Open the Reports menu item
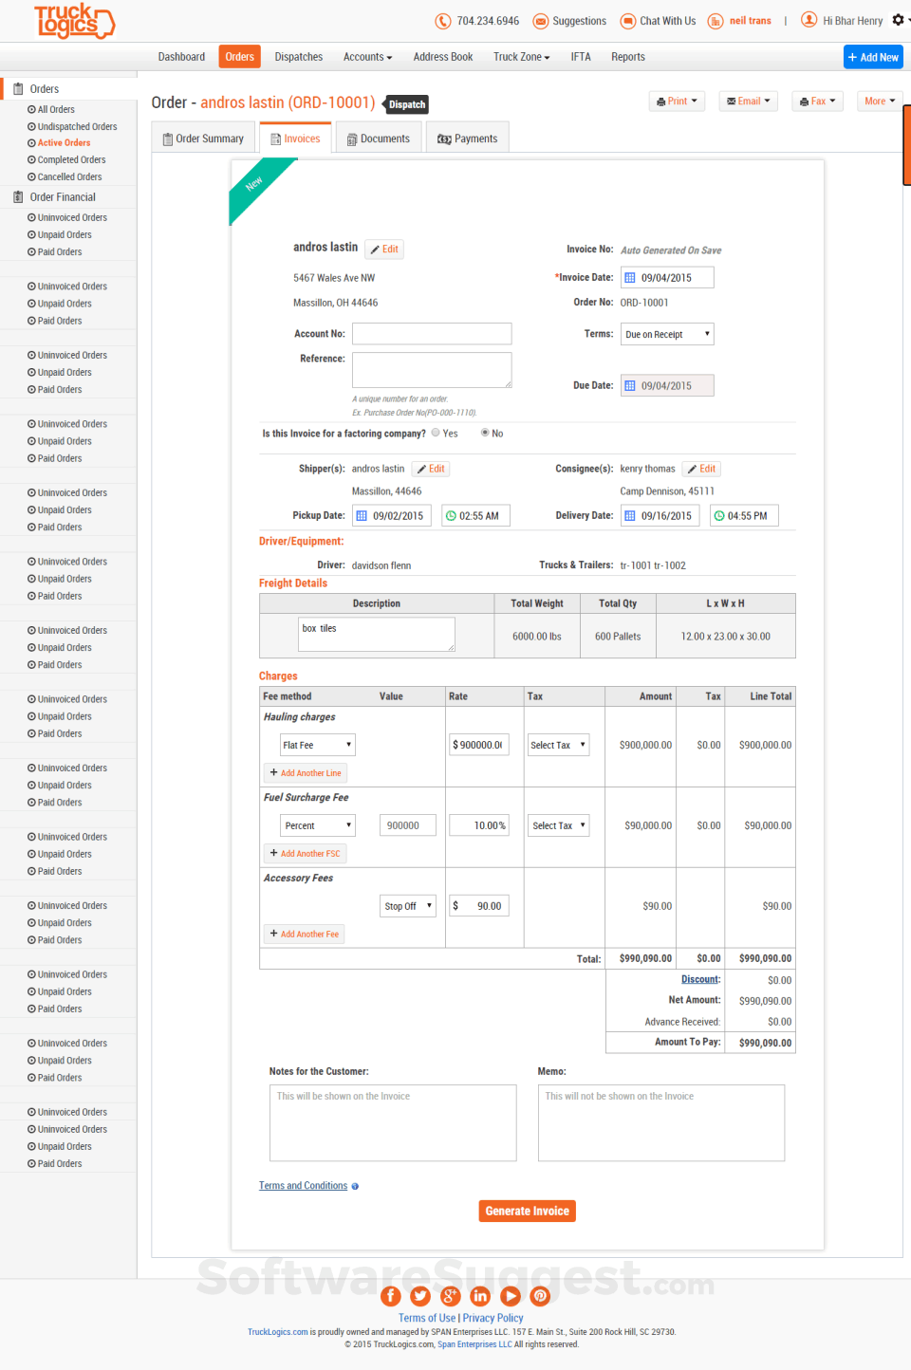 point(628,57)
